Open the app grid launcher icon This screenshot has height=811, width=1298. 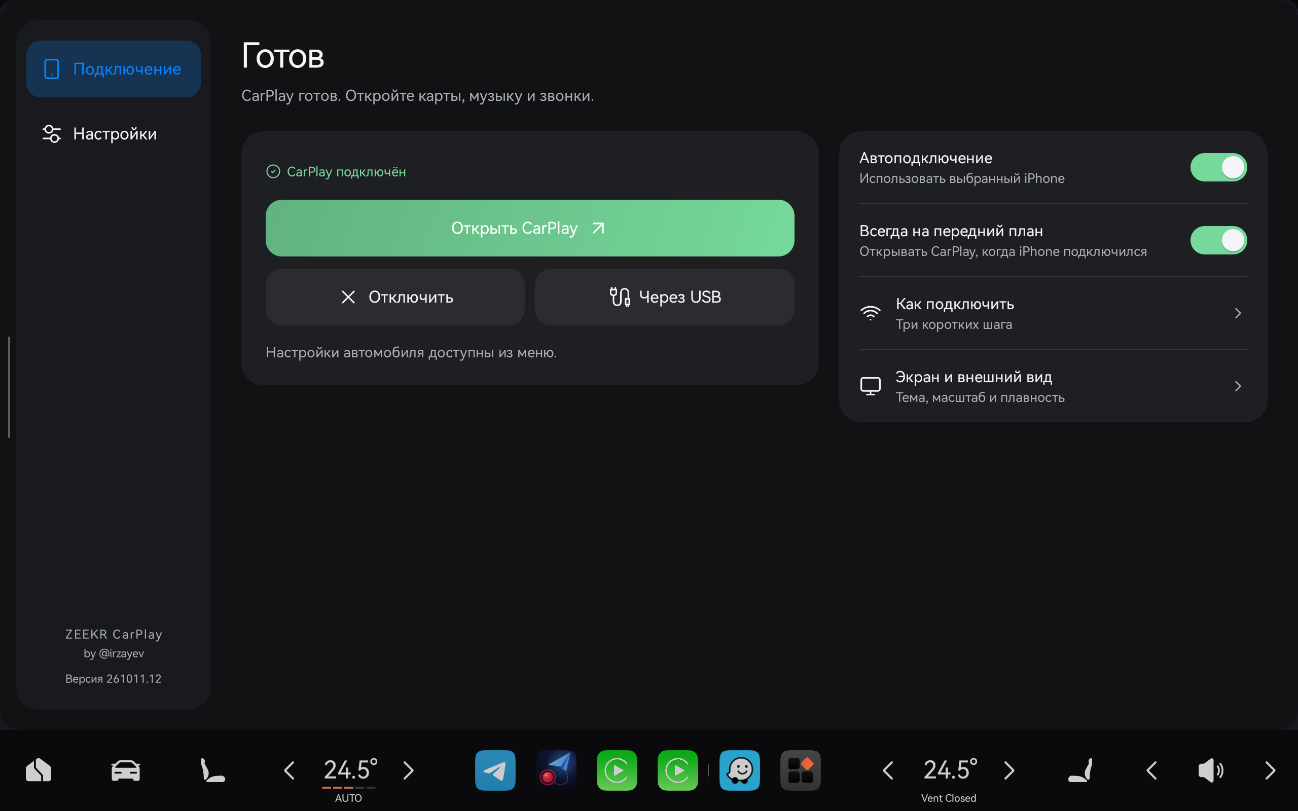pos(800,770)
